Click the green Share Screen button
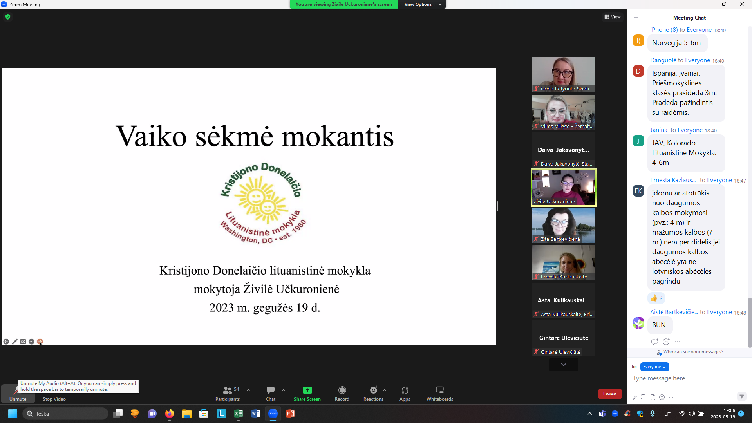Screen dimensions: 752x423 click(x=307, y=394)
